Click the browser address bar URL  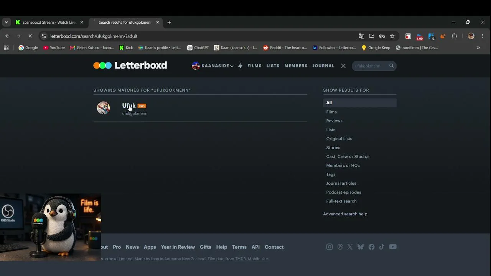pos(94,36)
